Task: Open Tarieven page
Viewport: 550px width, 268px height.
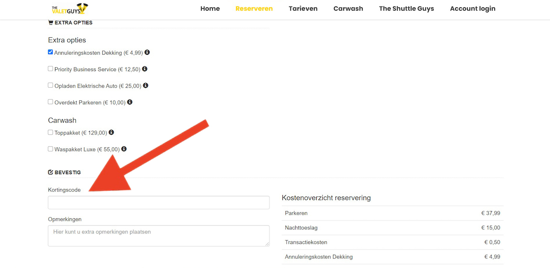Action: tap(303, 9)
